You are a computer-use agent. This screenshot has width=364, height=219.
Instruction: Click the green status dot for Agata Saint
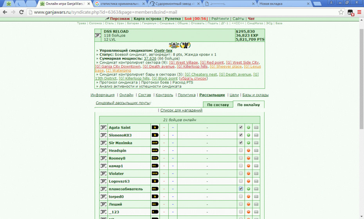(x=249, y=127)
